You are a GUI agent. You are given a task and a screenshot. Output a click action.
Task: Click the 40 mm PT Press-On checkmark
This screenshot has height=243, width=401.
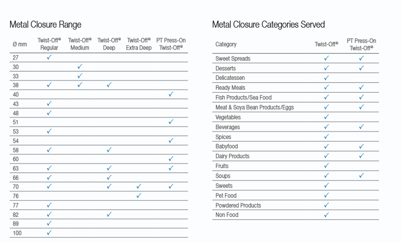[171, 94]
